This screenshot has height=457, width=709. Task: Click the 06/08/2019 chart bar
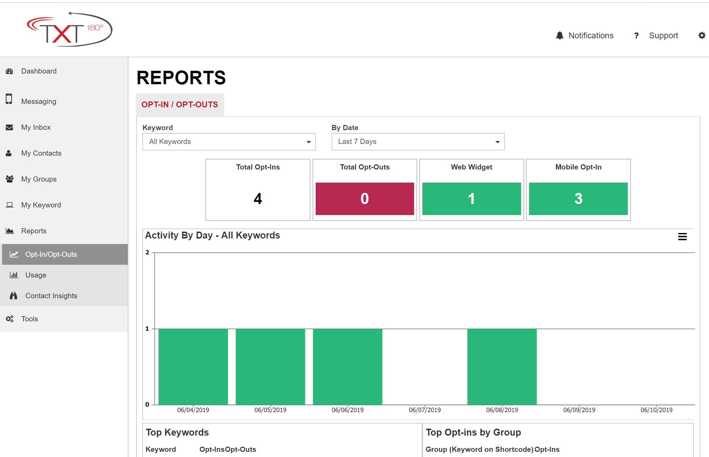point(502,367)
